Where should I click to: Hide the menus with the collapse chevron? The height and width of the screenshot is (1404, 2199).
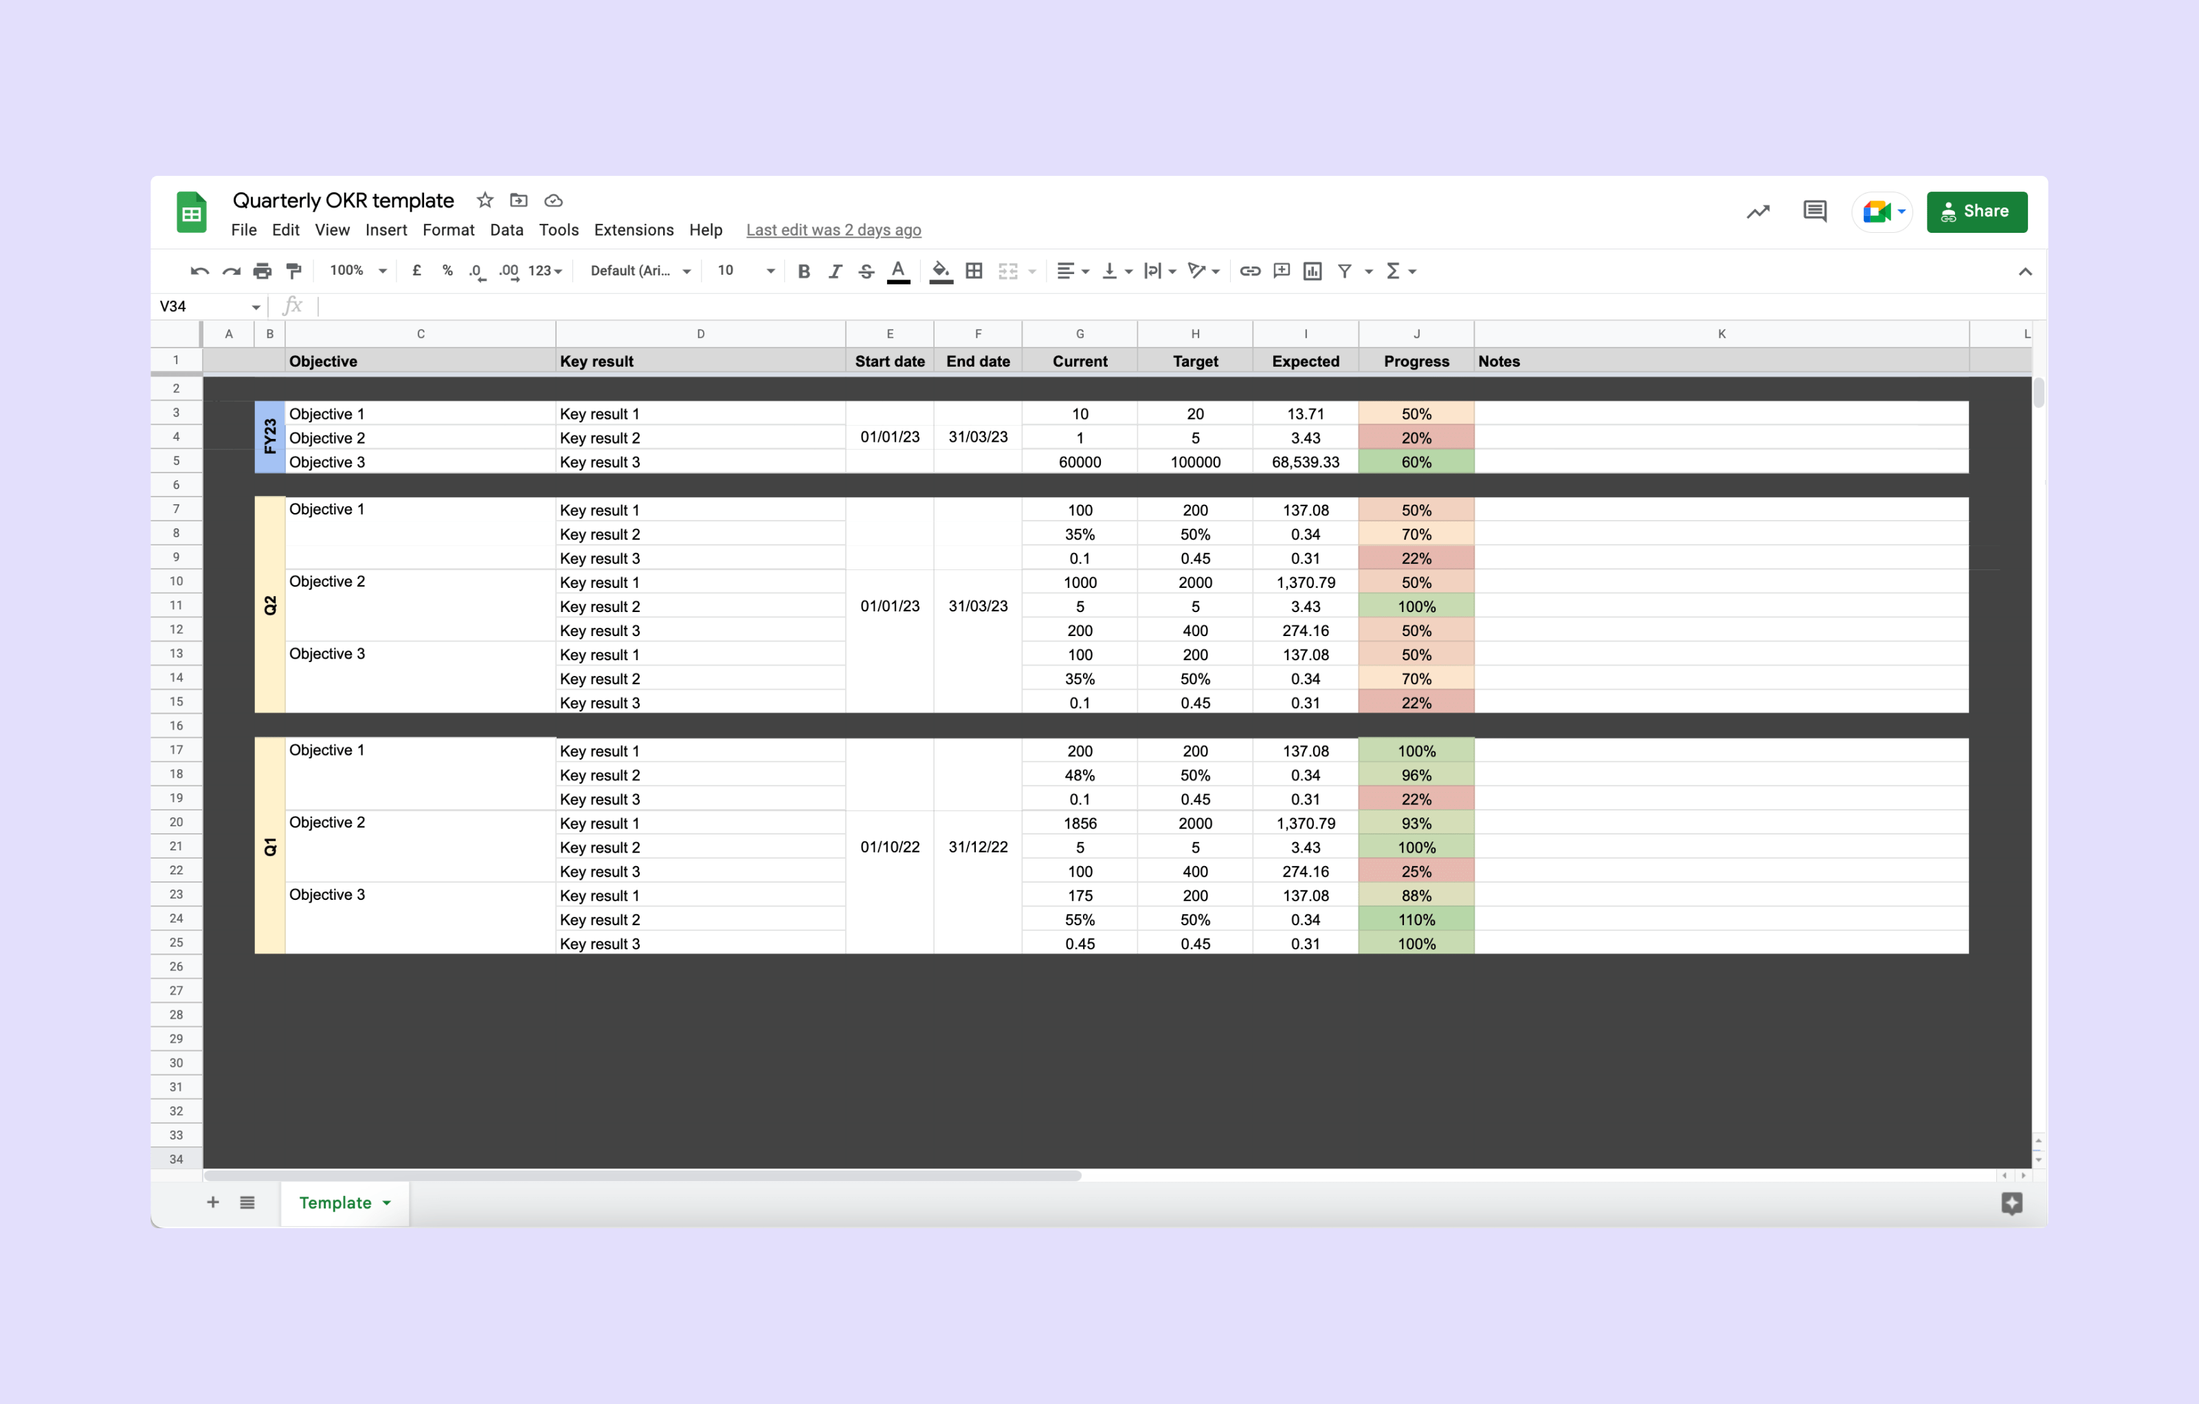[x=2024, y=271]
